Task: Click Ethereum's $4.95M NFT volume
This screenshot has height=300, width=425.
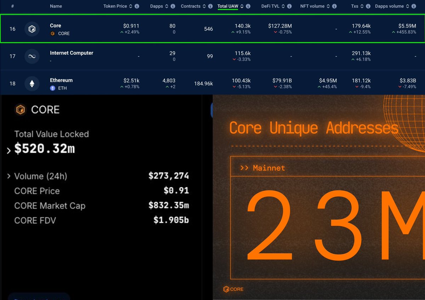Action: (x=327, y=81)
